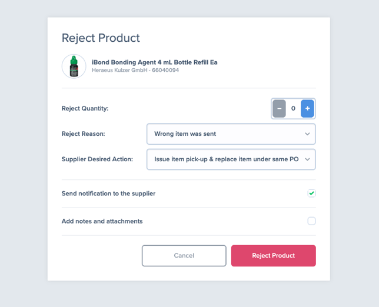Click the Send notification to the supplier label

(108, 193)
